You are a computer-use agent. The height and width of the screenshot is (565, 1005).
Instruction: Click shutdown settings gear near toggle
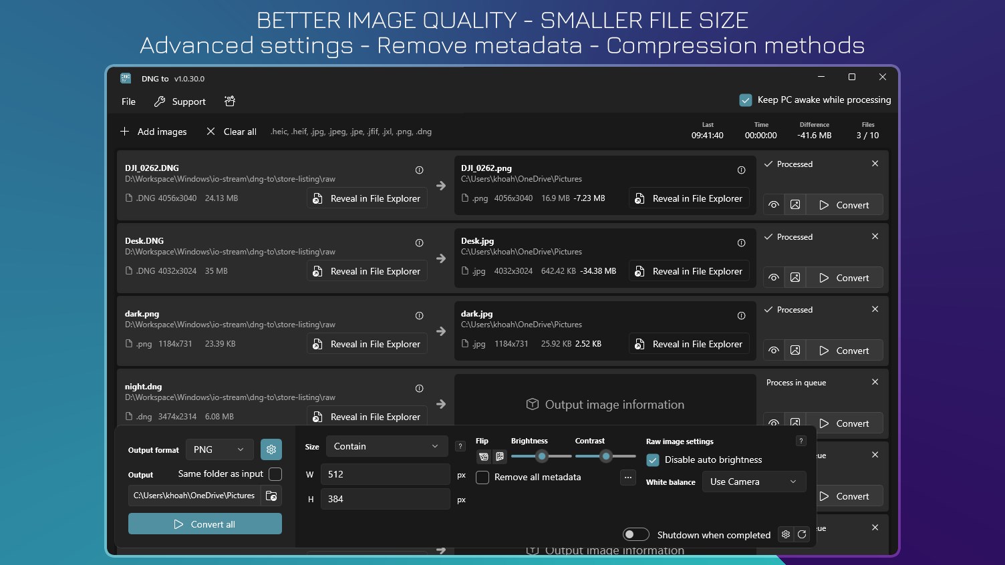785,534
